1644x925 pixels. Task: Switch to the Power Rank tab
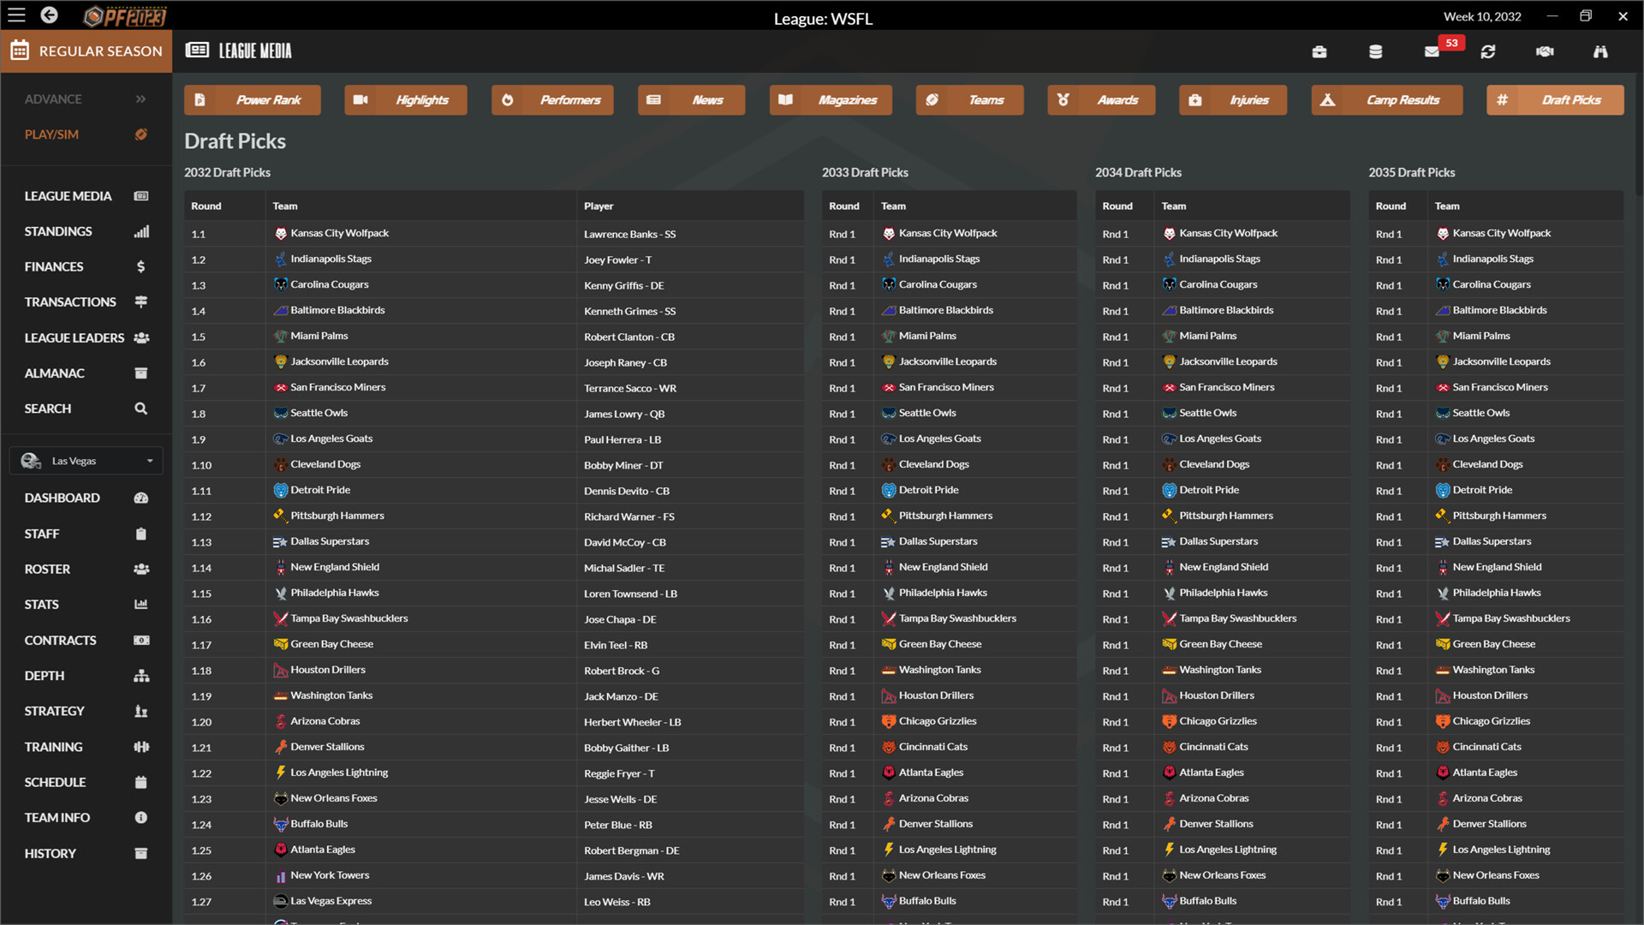(253, 99)
